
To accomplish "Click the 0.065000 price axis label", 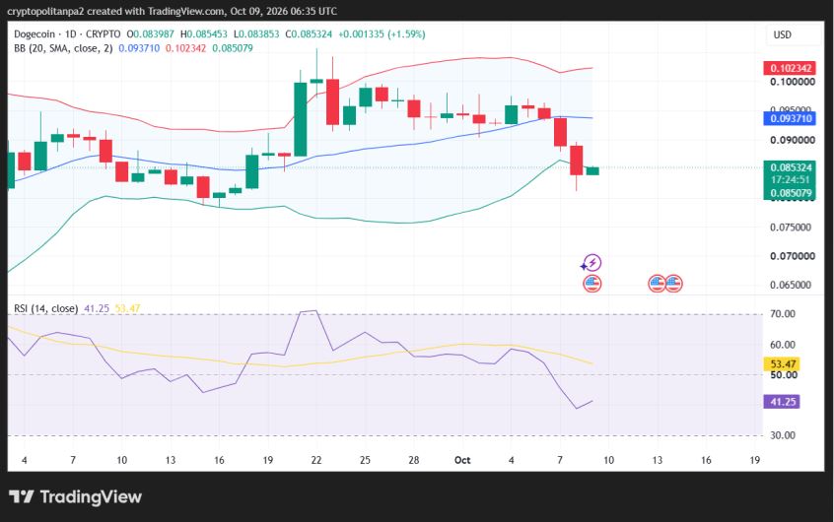I will (x=791, y=285).
